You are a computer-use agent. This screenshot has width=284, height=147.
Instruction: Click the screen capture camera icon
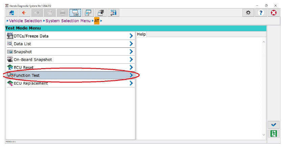[75, 13]
